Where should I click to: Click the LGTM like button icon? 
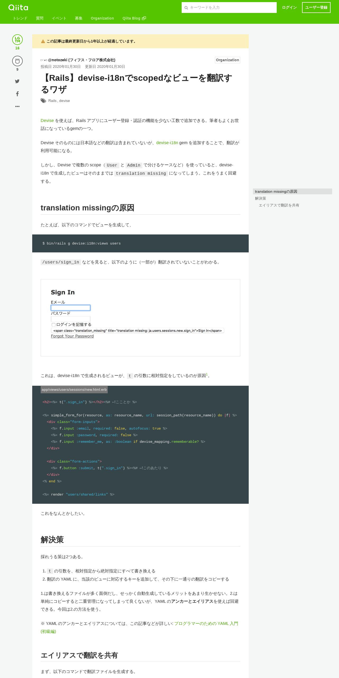[x=17, y=40]
